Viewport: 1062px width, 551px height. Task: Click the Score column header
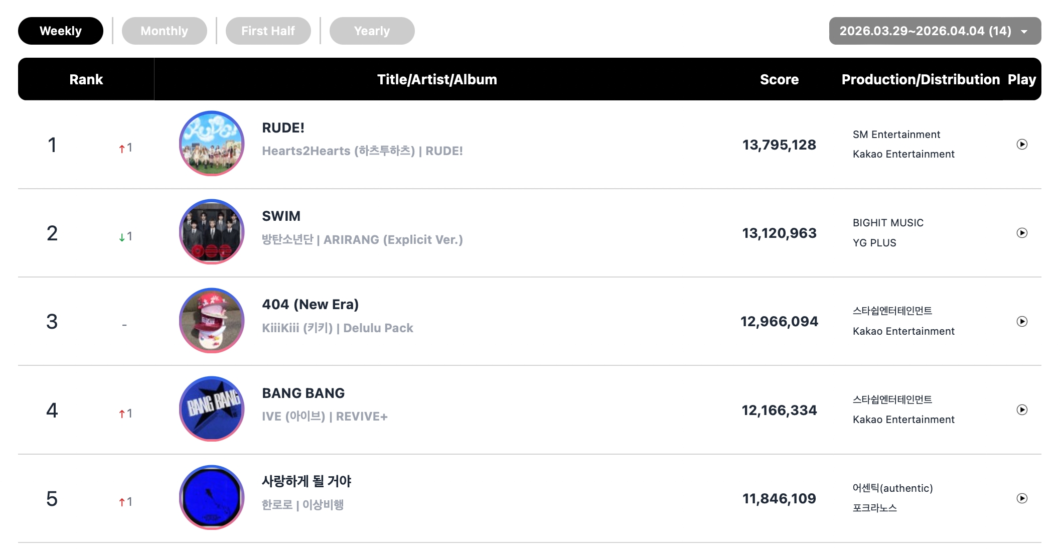[x=779, y=79]
